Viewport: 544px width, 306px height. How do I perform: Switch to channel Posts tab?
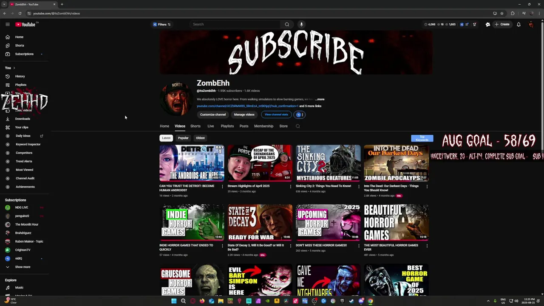[244, 126]
